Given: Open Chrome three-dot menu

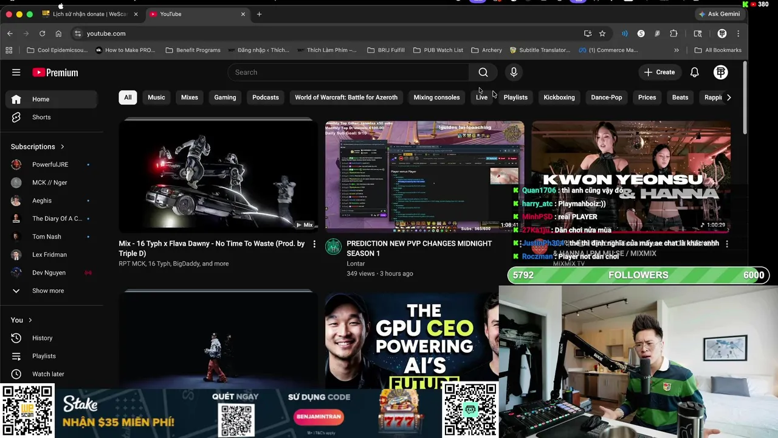Looking at the screenshot, I should 738,33.
